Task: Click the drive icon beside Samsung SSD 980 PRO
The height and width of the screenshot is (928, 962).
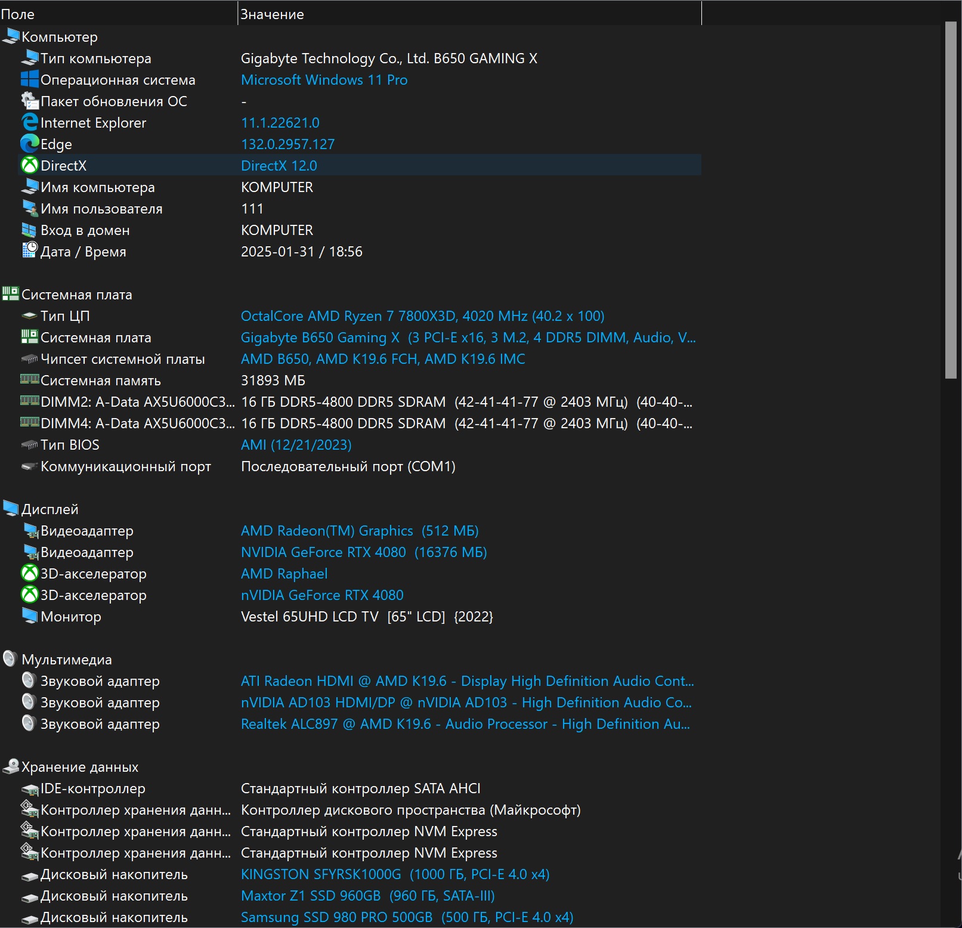Action: 30,919
